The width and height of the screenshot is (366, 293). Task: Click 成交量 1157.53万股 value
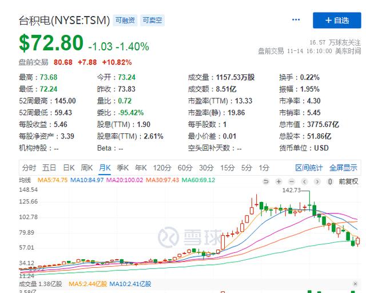(x=235, y=77)
